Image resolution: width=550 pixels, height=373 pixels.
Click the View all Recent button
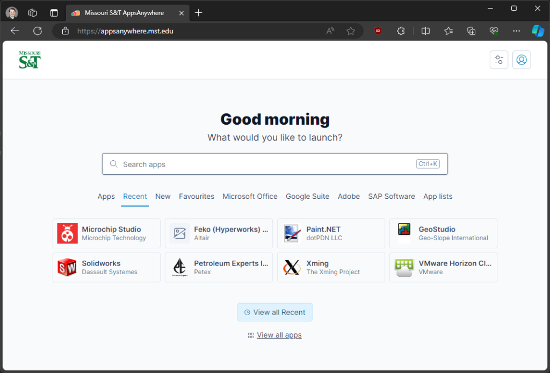coord(275,312)
